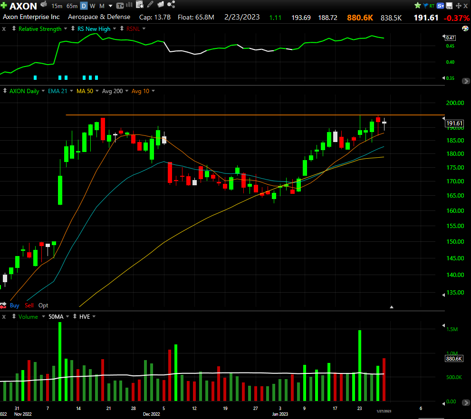
Task: Click the RSNL reorder arrows handle
Action: coord(122,29)
